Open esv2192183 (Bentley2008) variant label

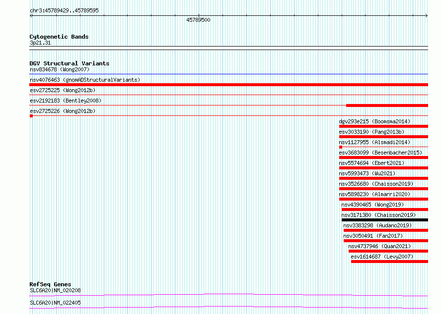[66, 101]
